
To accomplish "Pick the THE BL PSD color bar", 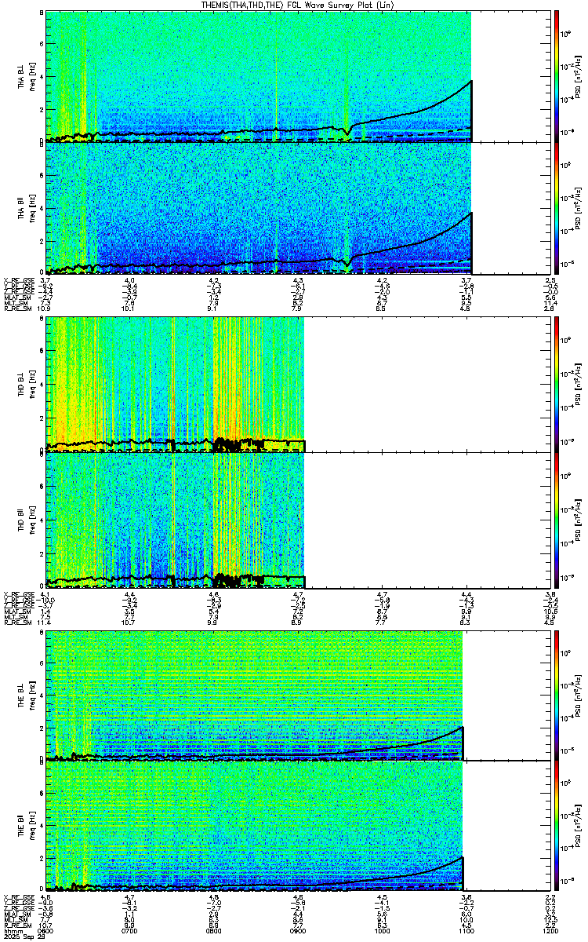I will [557, 695].
